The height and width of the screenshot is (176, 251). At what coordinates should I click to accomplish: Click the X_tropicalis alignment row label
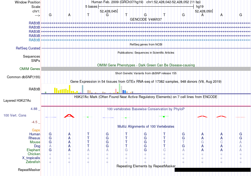point(31,158)
